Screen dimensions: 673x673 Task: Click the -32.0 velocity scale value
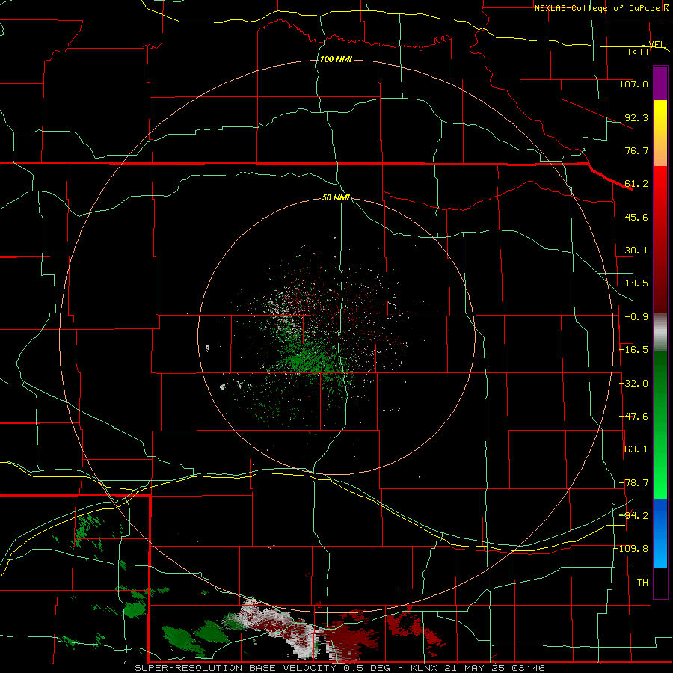coord(633,384)
